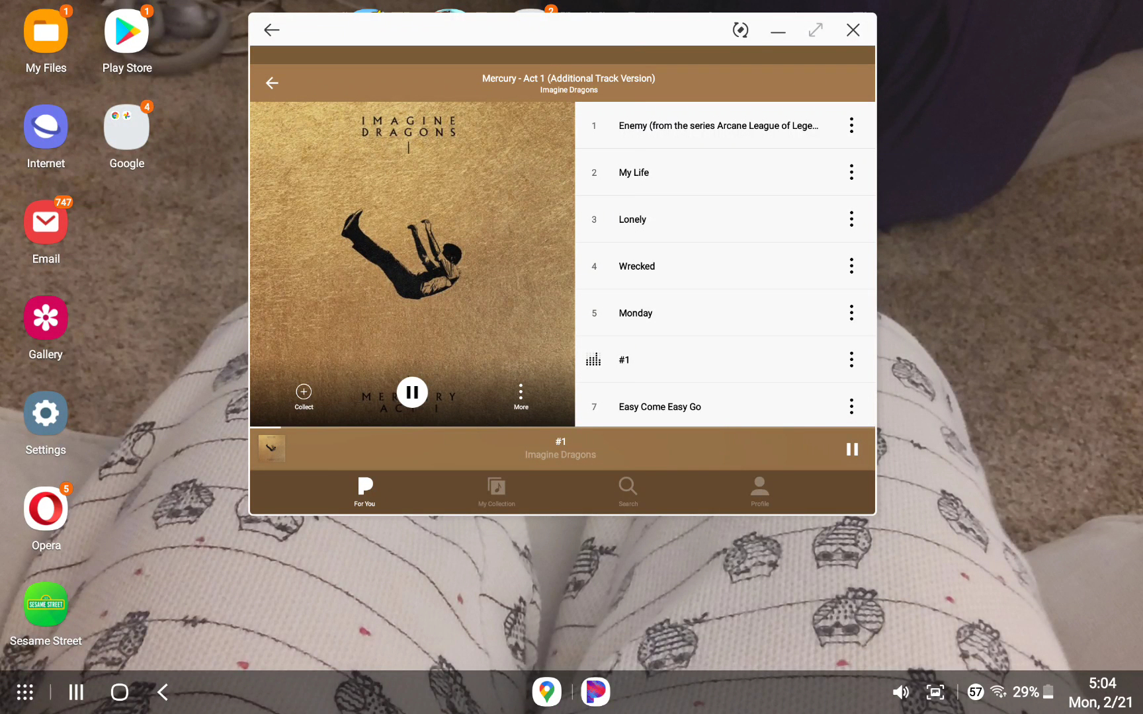Go back using the brown header arrow
1143x714 pixels.
(x=272, y=83)
